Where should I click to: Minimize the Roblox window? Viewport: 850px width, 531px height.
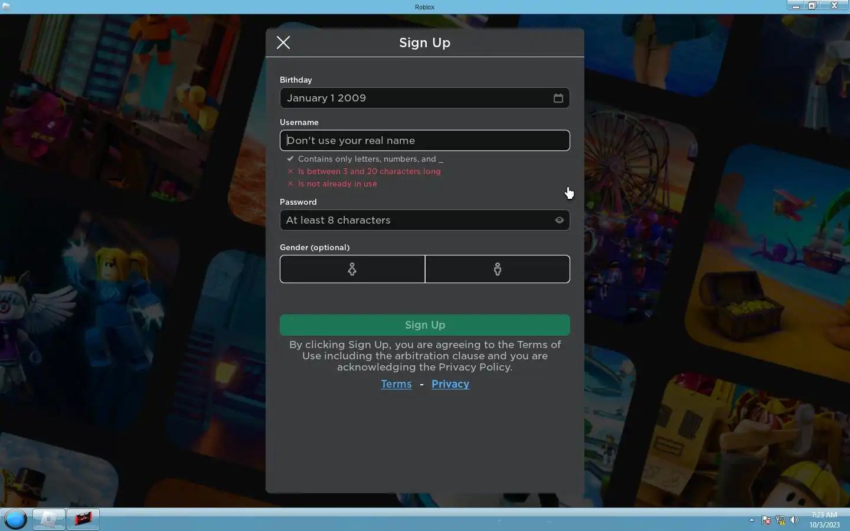(796, 5)
